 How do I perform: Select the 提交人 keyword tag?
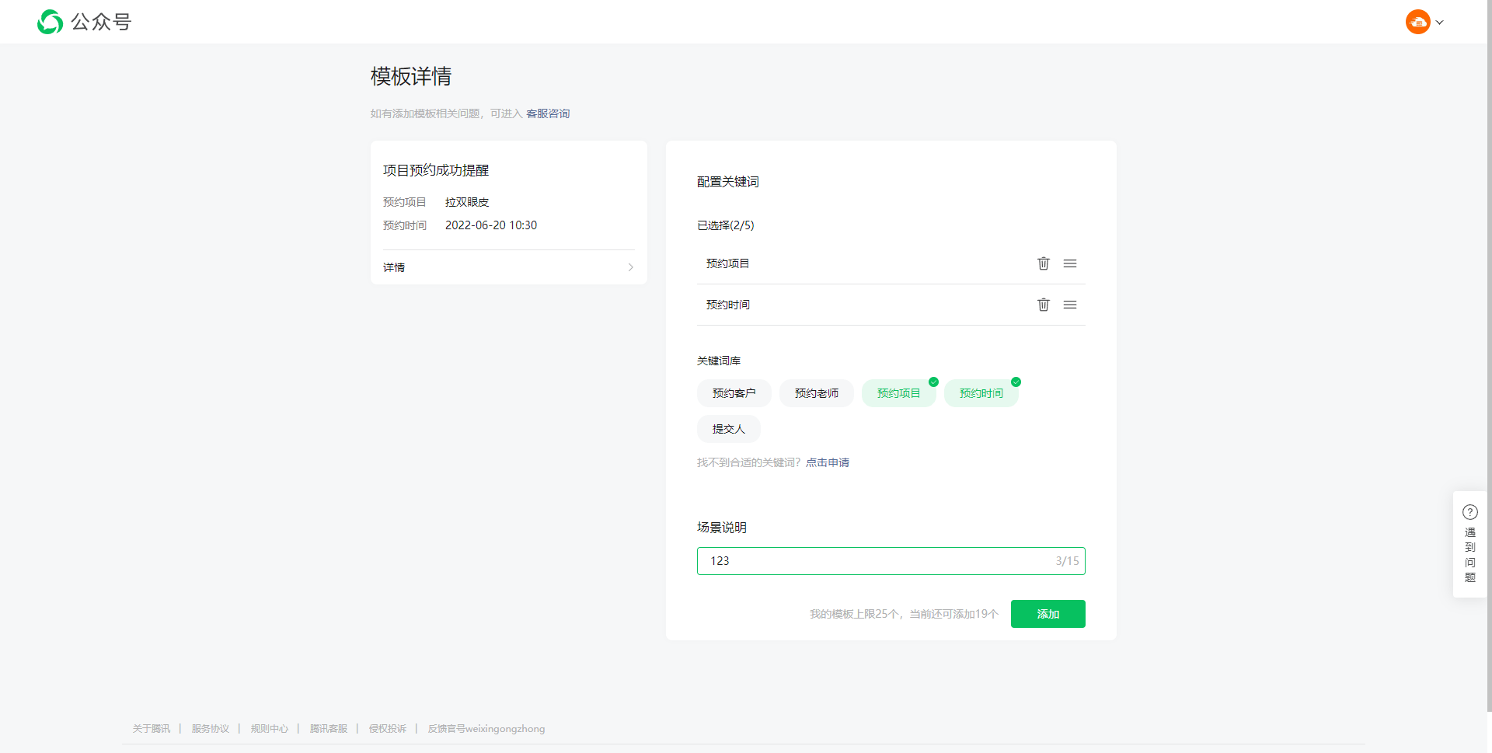coord(728,429)
